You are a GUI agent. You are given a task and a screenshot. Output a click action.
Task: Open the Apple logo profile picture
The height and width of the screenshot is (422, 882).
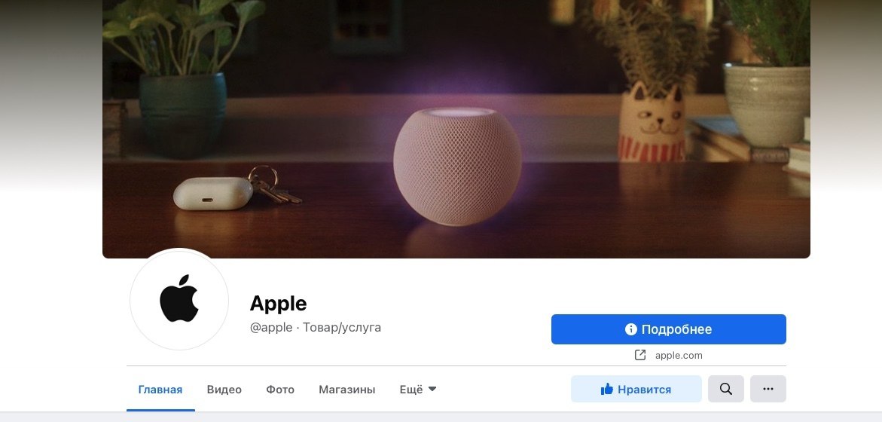point(179,299)
